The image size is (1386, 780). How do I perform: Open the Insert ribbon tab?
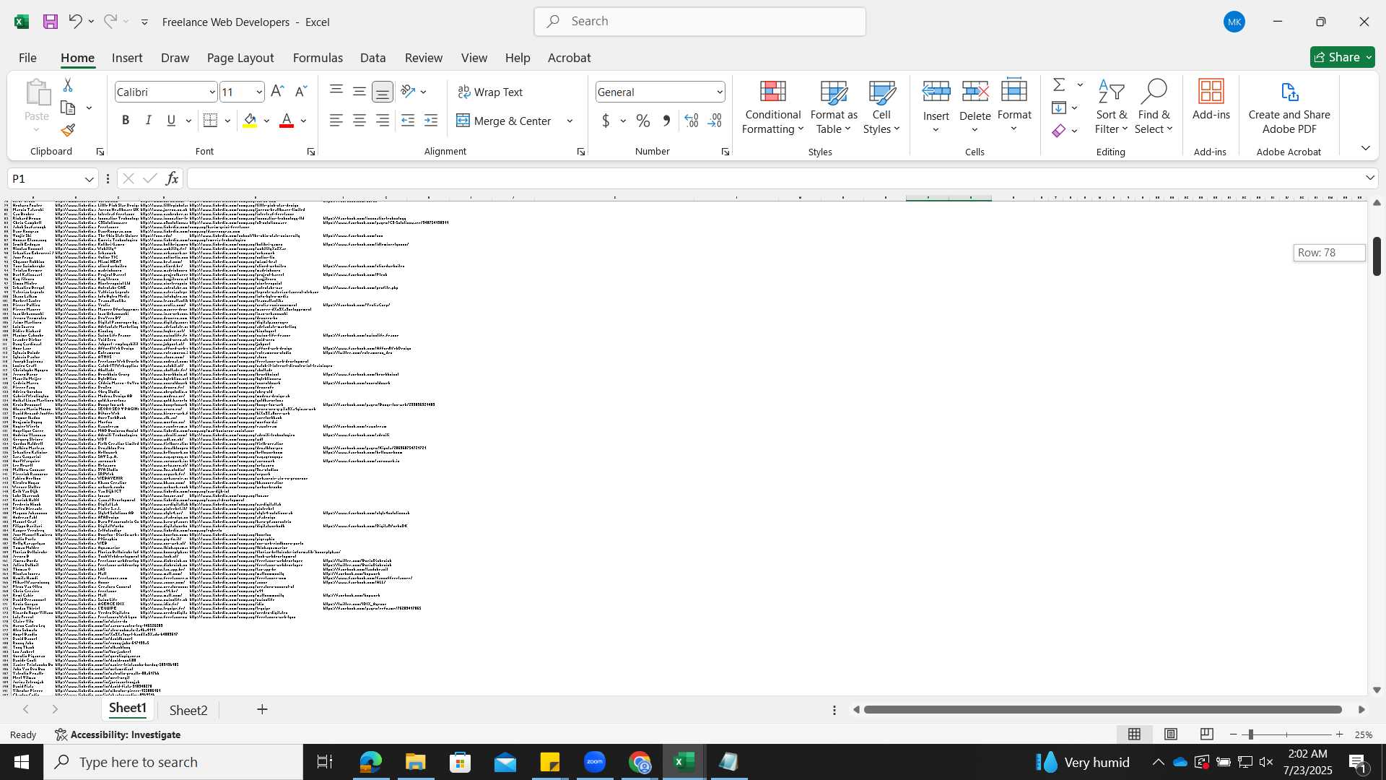coord(127,58)
